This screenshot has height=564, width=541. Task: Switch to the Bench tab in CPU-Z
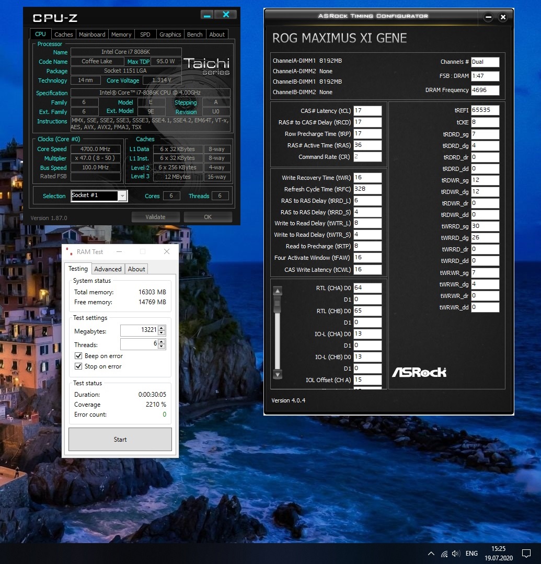coord(195,34)
